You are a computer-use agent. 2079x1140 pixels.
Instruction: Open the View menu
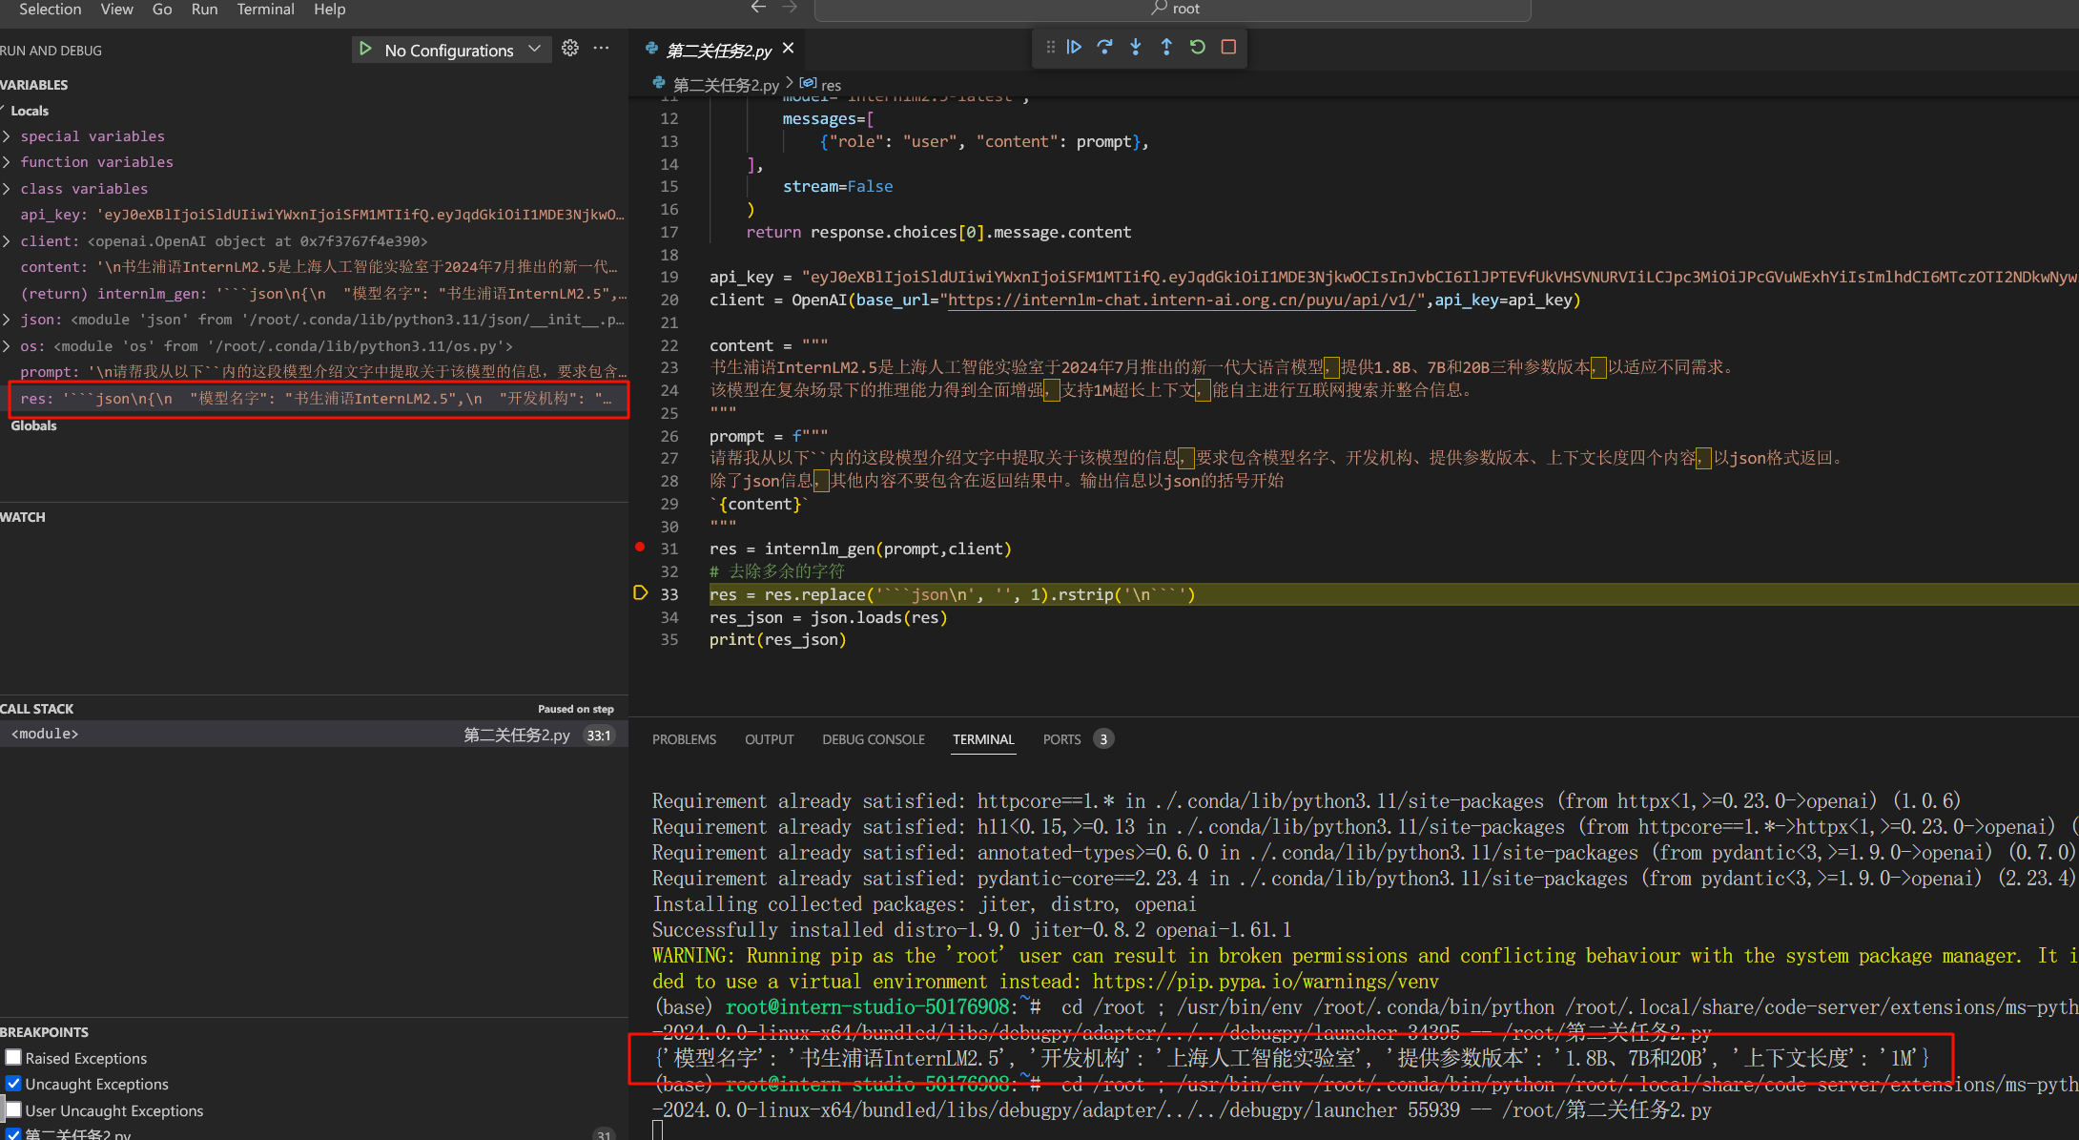click(116, 10)
